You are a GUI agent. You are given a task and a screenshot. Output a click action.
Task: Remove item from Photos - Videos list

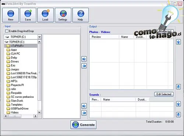pos(84,66)
